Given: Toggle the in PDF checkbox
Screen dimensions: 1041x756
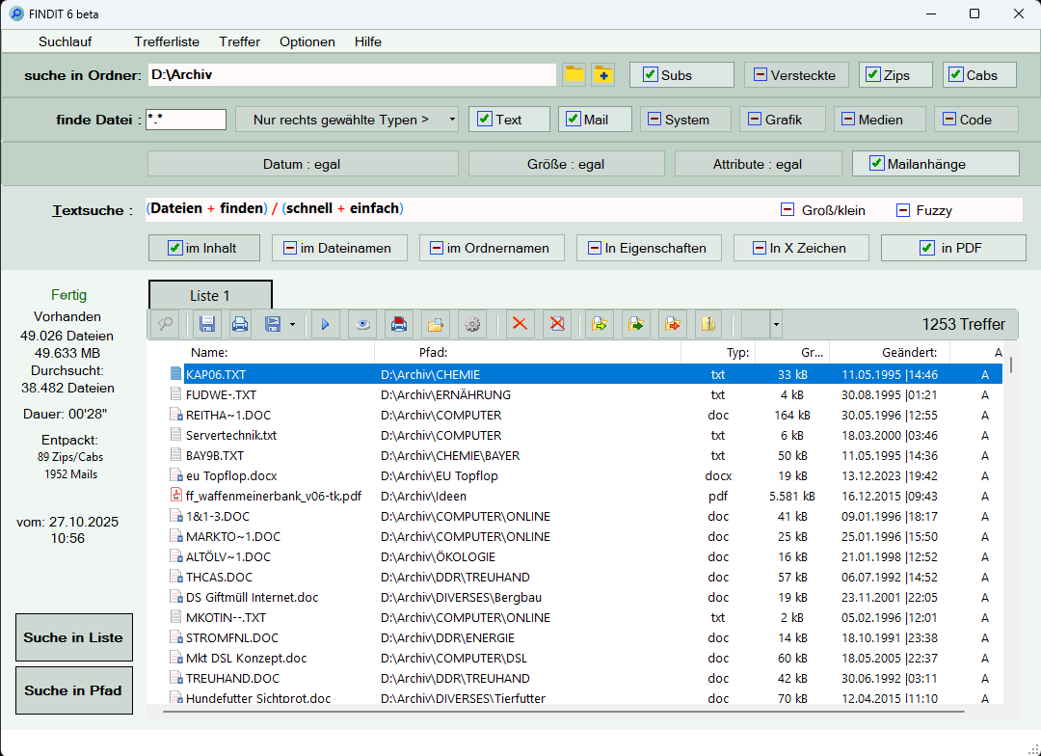Looking at the screenshot, I should point(927,248).
